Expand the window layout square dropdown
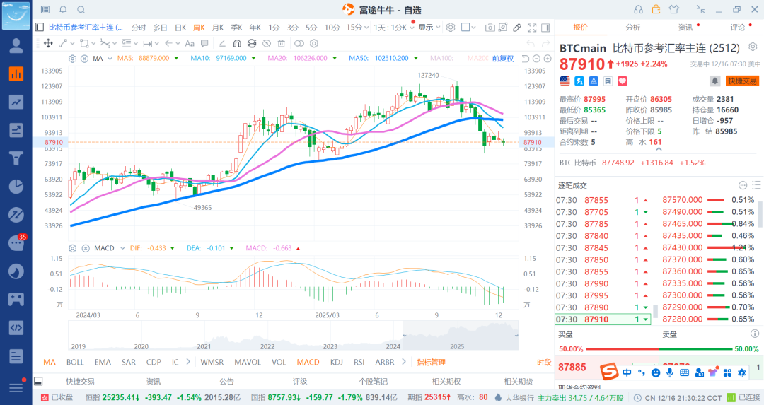Screen dimensions: 764x405 tap(468, 28)
